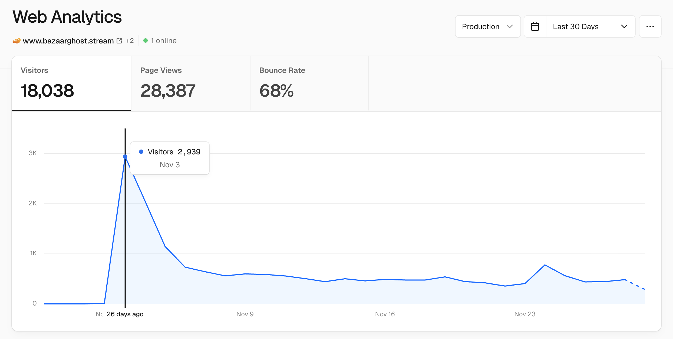Click the external link icon beside domain

point(119,41)
